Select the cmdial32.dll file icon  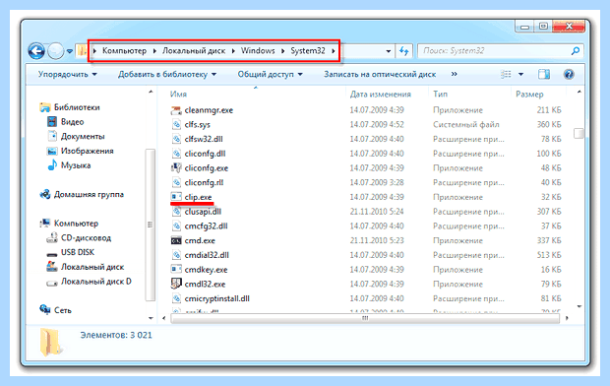176,255
